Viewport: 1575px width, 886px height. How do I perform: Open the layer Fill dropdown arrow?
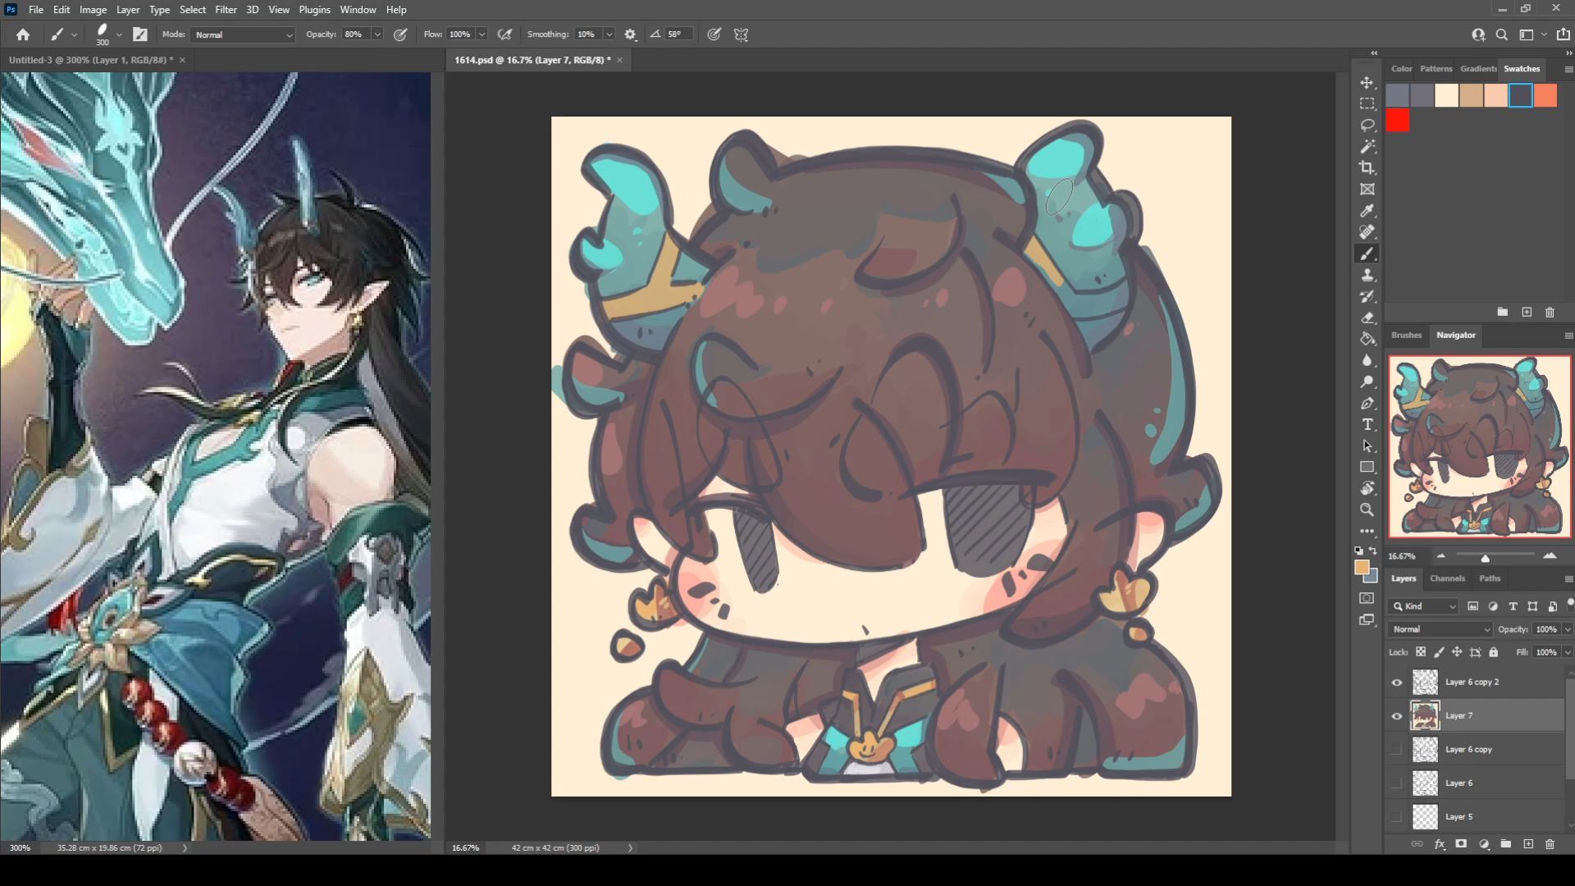click(1568, 652)
